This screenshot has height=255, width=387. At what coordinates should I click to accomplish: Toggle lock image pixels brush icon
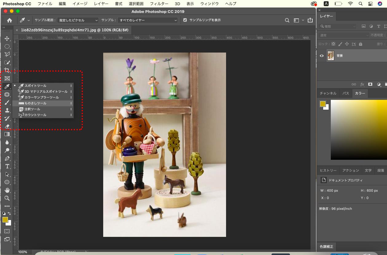pyautogui.click(x=340, y=44)
